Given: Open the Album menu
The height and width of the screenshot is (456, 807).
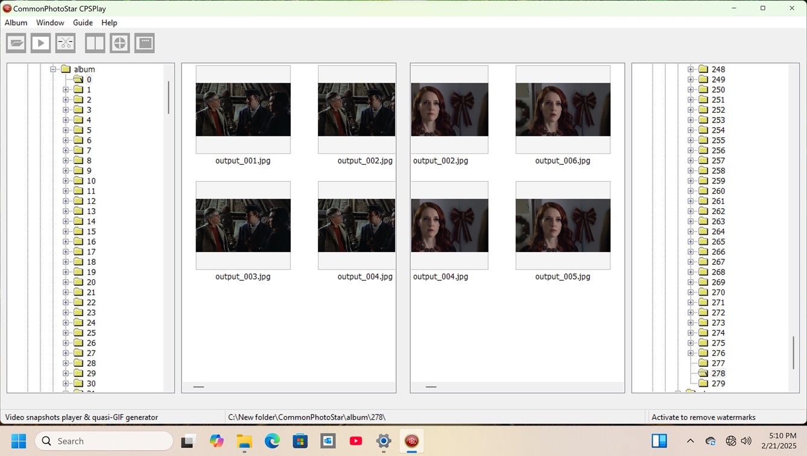Looking at the screenshot, I should click(16, 22).
